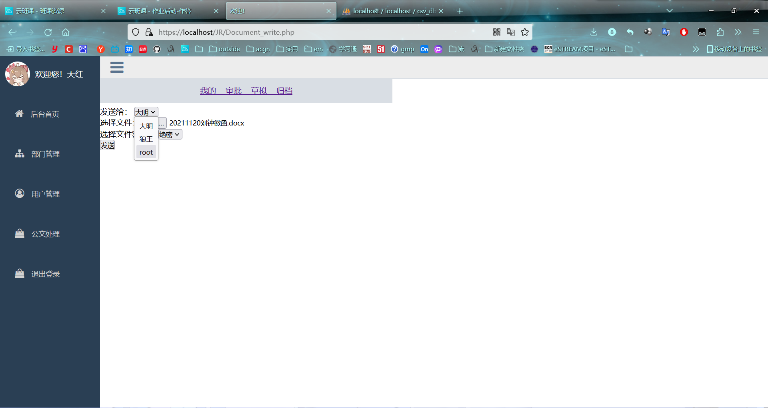The image size is (768, 408).
Task: Open the outside bookmarks folder
Action: [x=224, y=49]
